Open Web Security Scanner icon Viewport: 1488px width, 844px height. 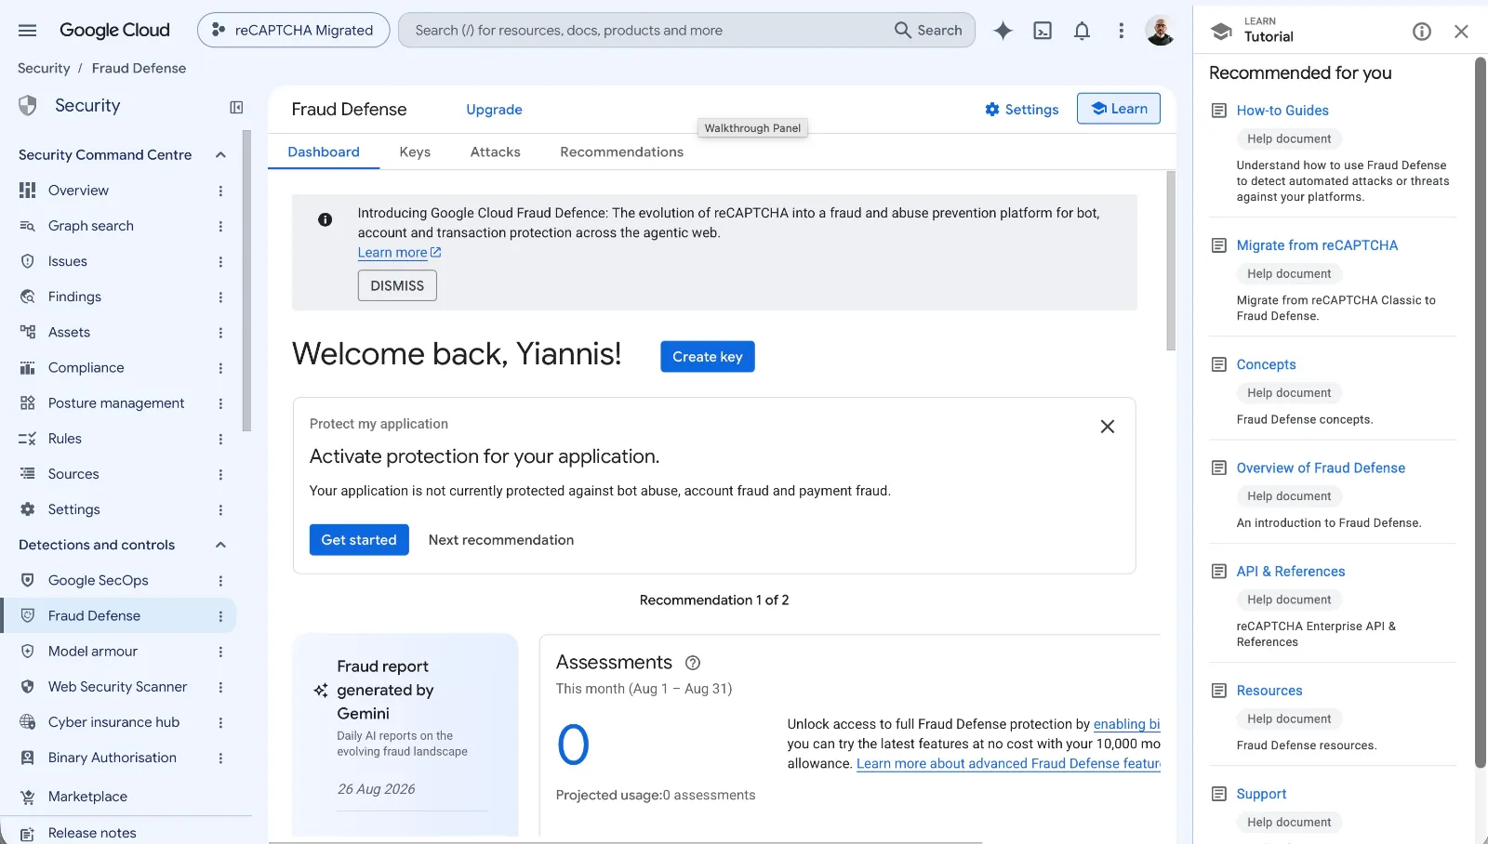point(28,687)
